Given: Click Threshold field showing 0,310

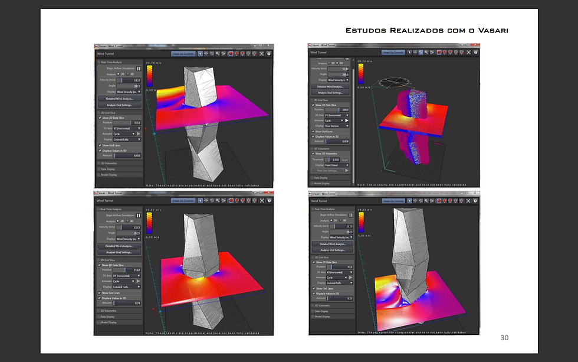Looking at the screenshot, I should (x=332, y=160).
